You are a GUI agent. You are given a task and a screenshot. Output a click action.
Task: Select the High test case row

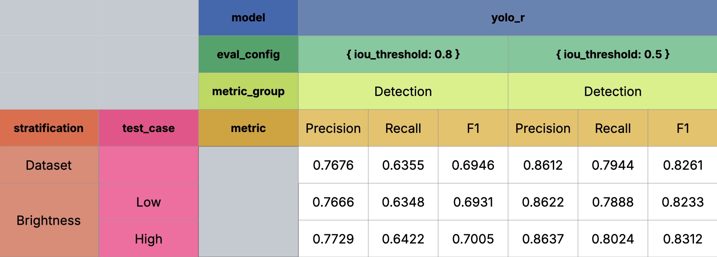149,239
